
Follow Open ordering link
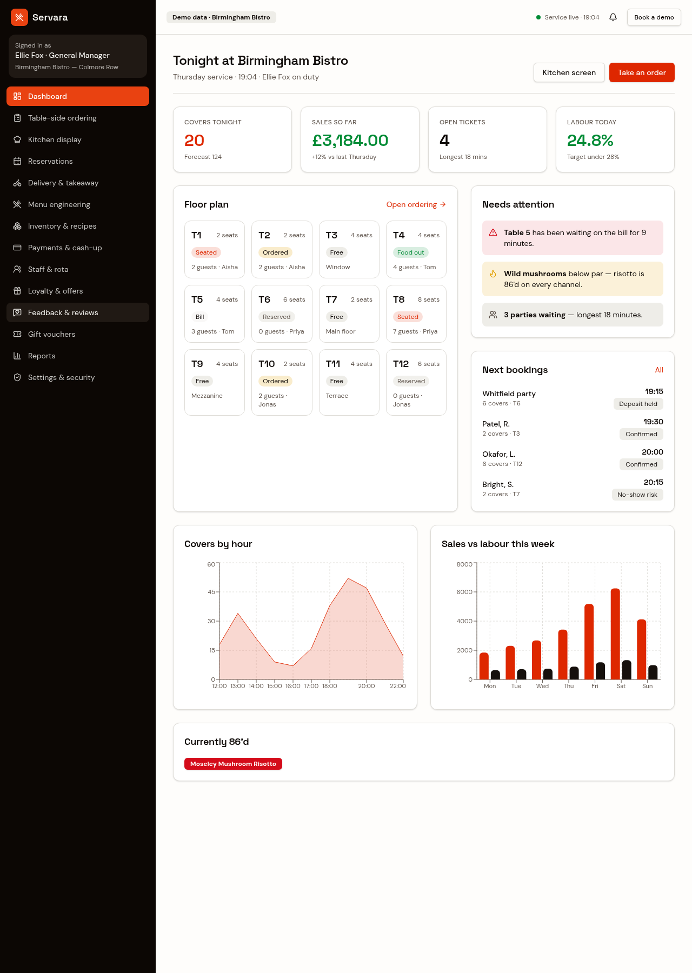point(416,204)
